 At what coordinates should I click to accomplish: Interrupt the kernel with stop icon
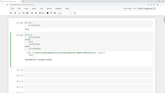click(47, 13)
